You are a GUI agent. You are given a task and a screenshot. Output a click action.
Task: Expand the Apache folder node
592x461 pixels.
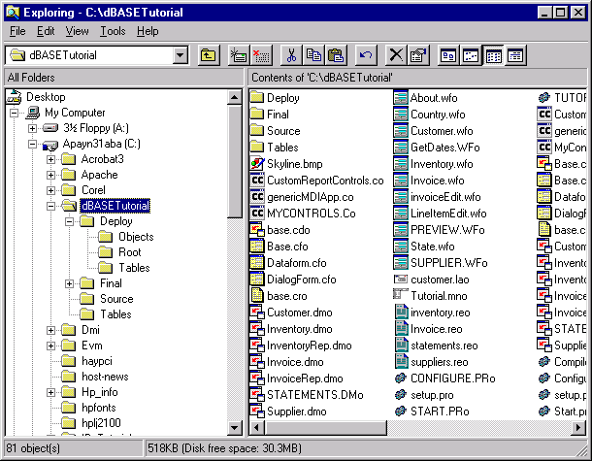[51, 175]
